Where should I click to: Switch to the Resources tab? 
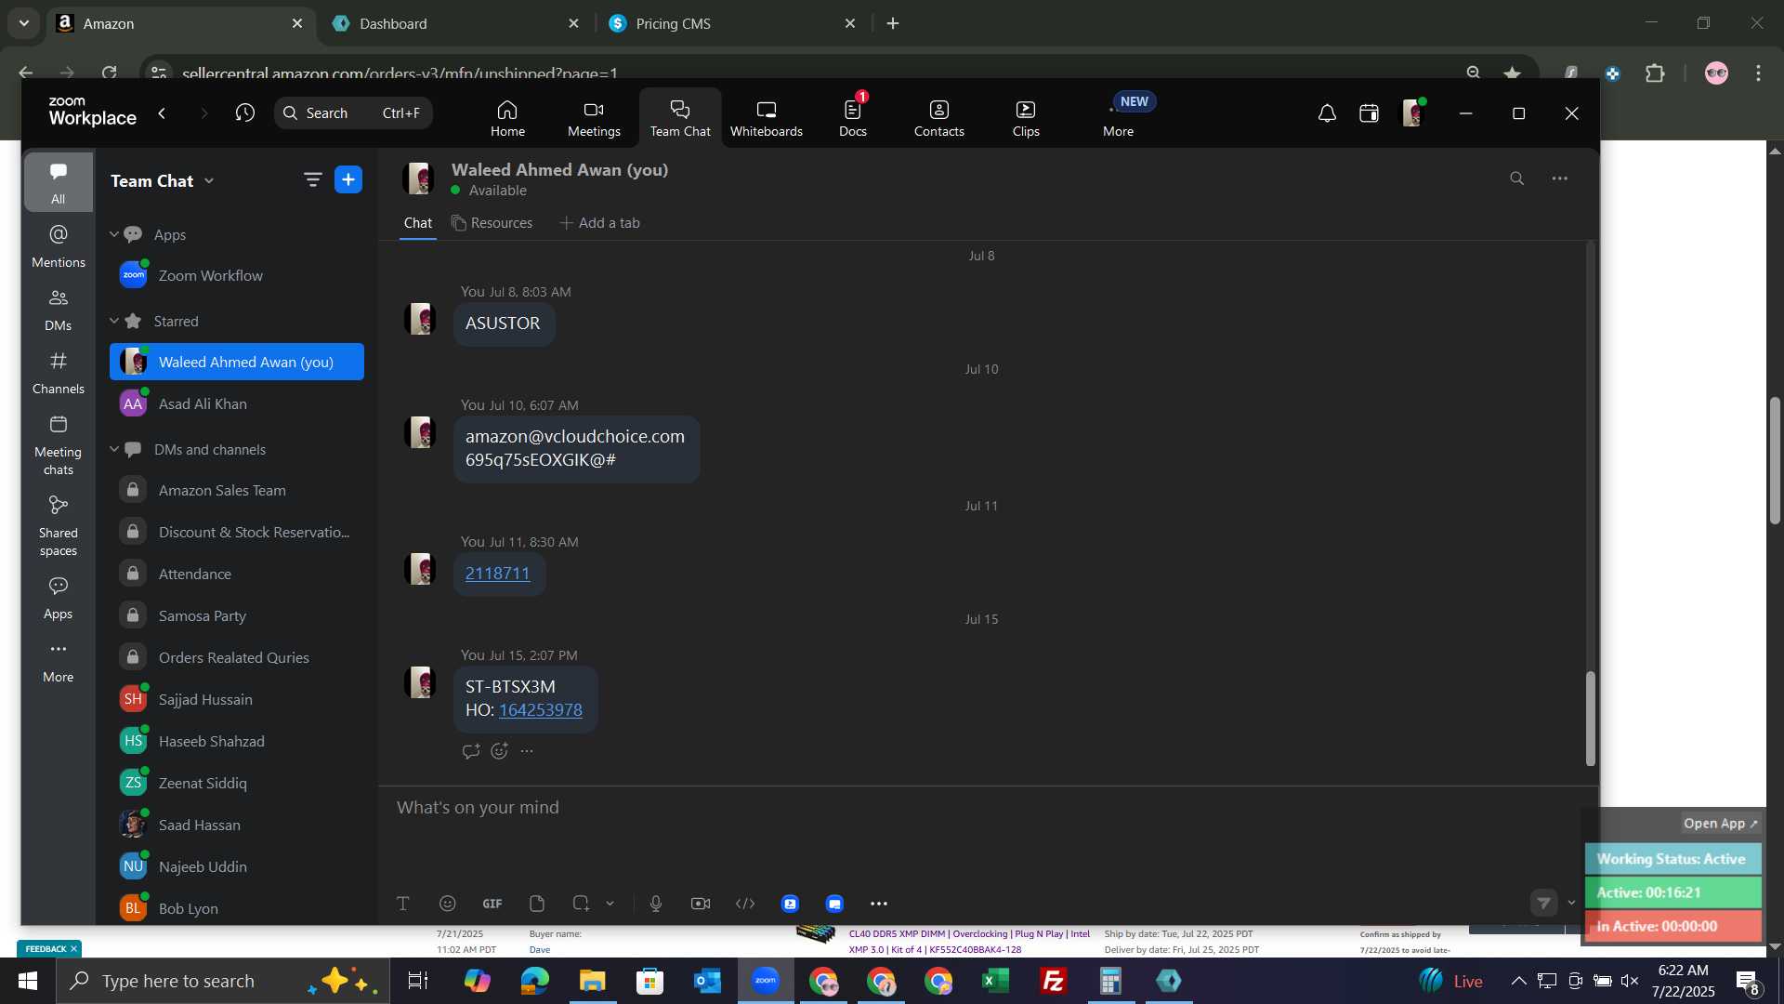click(x=492, y=223)
